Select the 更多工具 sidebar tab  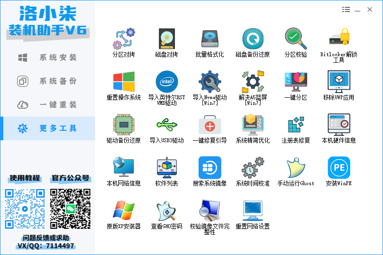pyautogui.click(x=47, y=128)
